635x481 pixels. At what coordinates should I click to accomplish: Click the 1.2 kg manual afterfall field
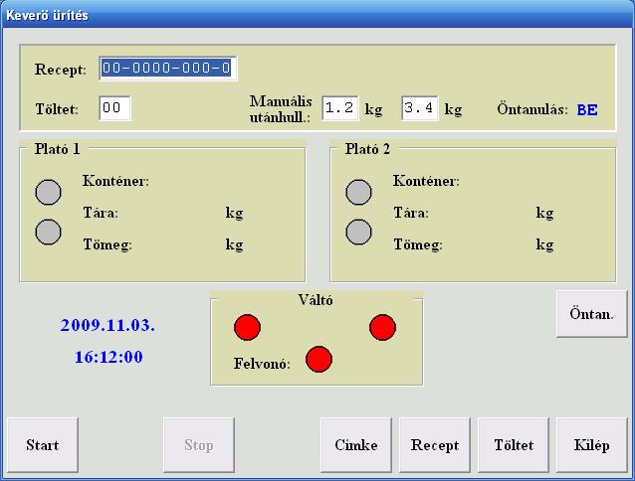(340, 108)
